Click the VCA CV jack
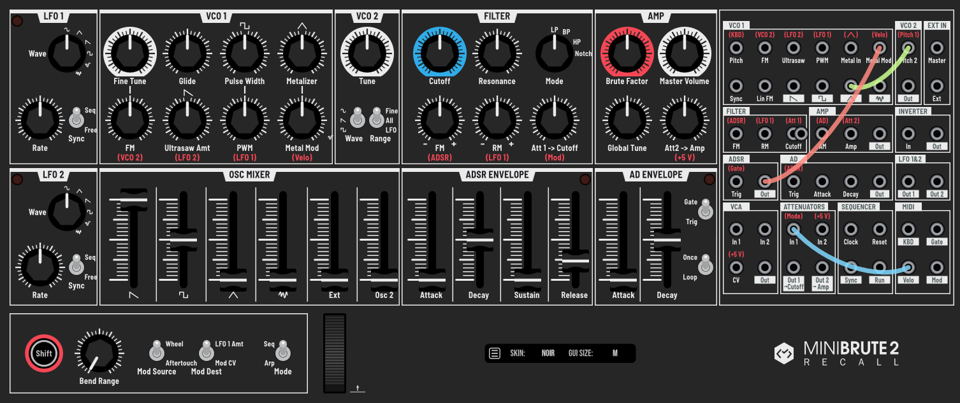The height and width of the screenshot is (403, 960). (736, 267)
